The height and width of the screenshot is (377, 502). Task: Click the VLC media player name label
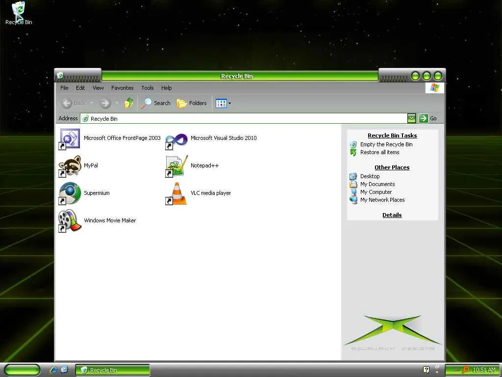pyautogui.click(x=211, y=193)
